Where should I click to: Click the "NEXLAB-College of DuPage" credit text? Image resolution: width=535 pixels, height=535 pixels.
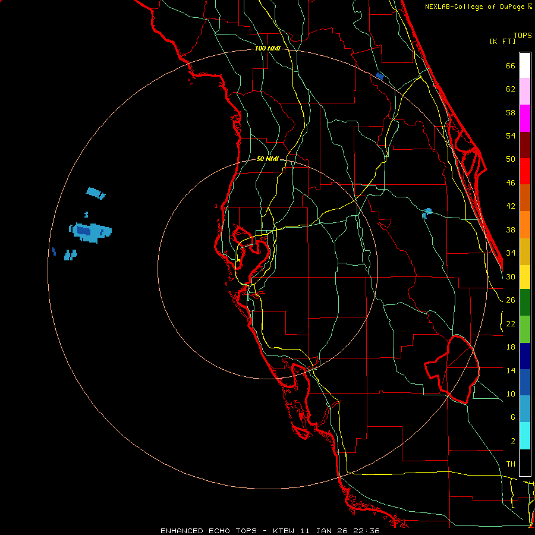pos(474,7)
